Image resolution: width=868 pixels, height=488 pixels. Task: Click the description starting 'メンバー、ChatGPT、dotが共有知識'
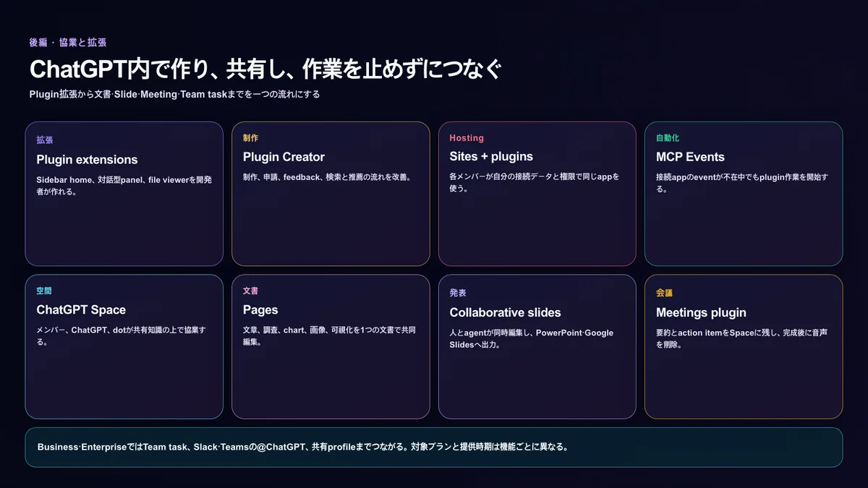tap(122, 336)
